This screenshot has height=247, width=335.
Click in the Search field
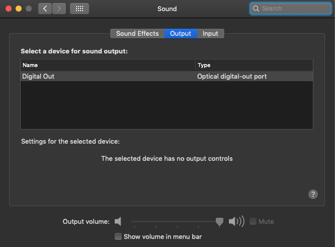click(x=291, y=9)
